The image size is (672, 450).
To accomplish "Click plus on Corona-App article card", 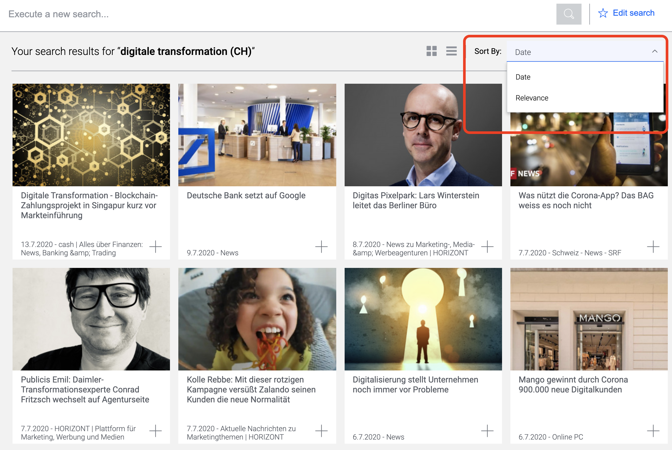I will point(653,246).
